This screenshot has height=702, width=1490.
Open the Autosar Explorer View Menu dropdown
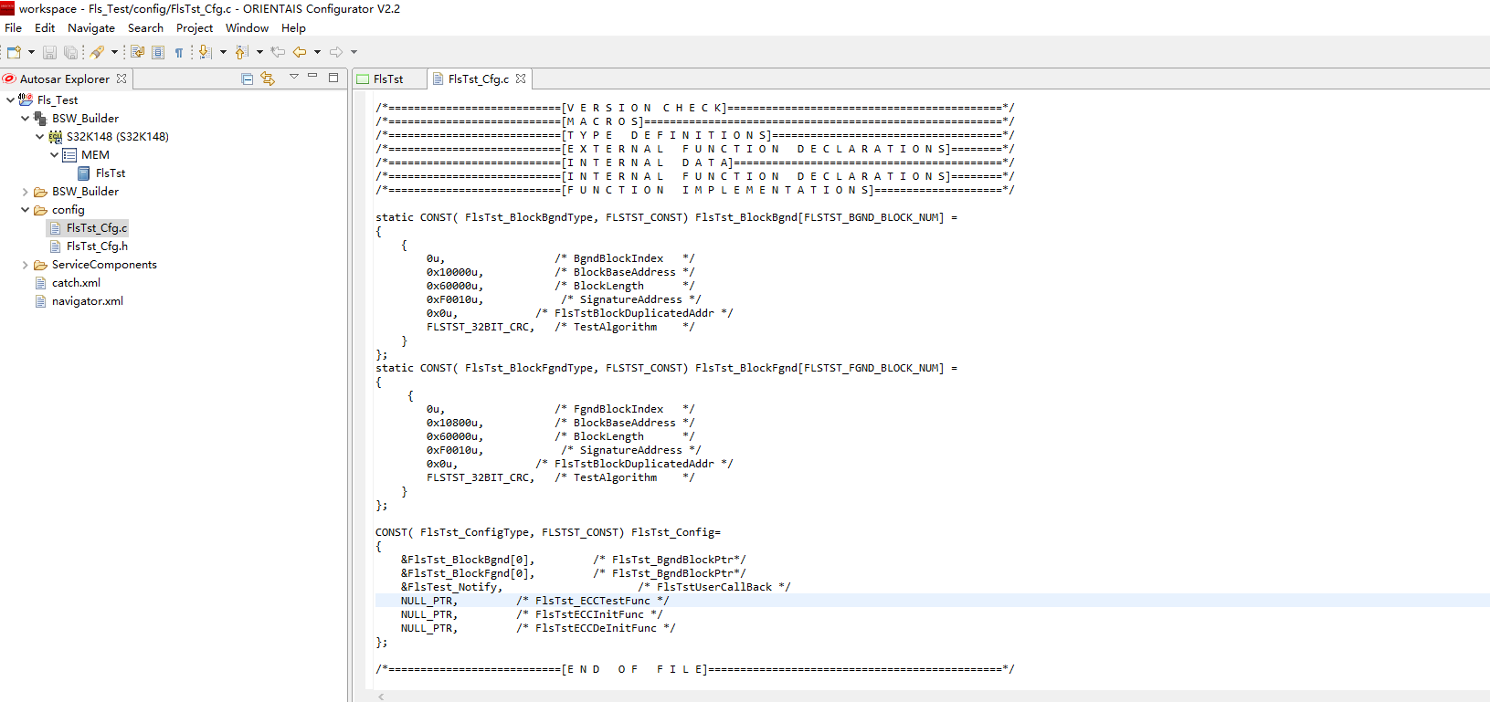294,78
